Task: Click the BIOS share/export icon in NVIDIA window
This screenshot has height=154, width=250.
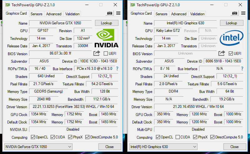Action: click(x=97, y=53)
